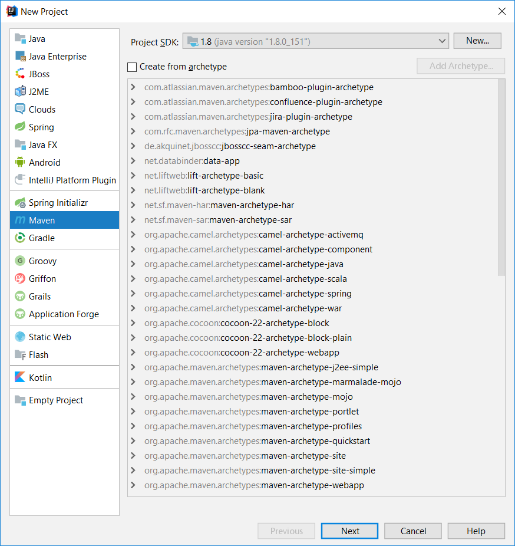Select the Empty Project folder icon
The height and width of the screenshot is (546, 515).
pyautogui.click(x=20, y=400)
